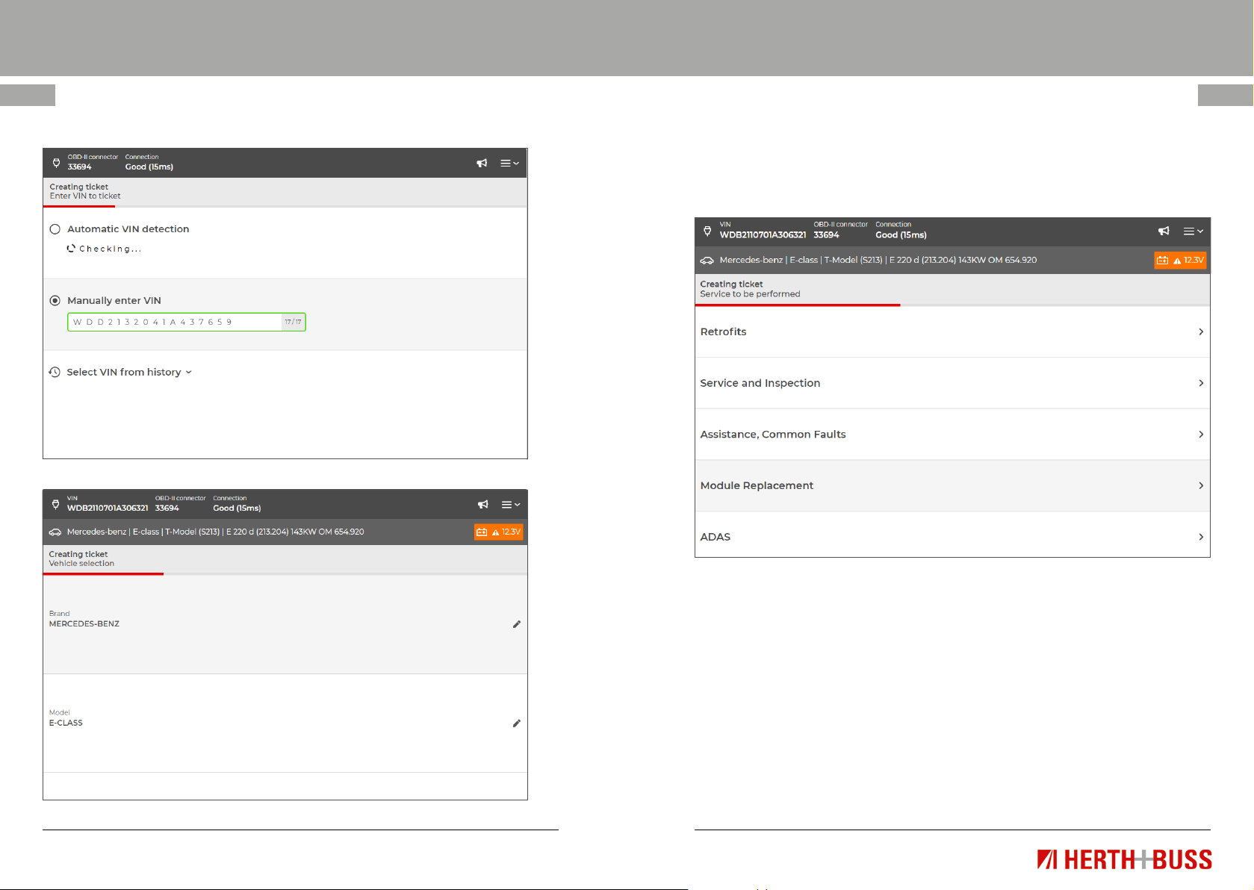The image size is (1254, 890).
Task: Click the 17/17 character counter
Action: (293, 322)
